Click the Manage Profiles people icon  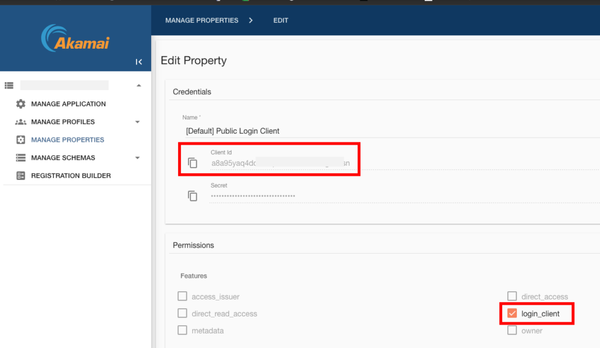point(21,122)
